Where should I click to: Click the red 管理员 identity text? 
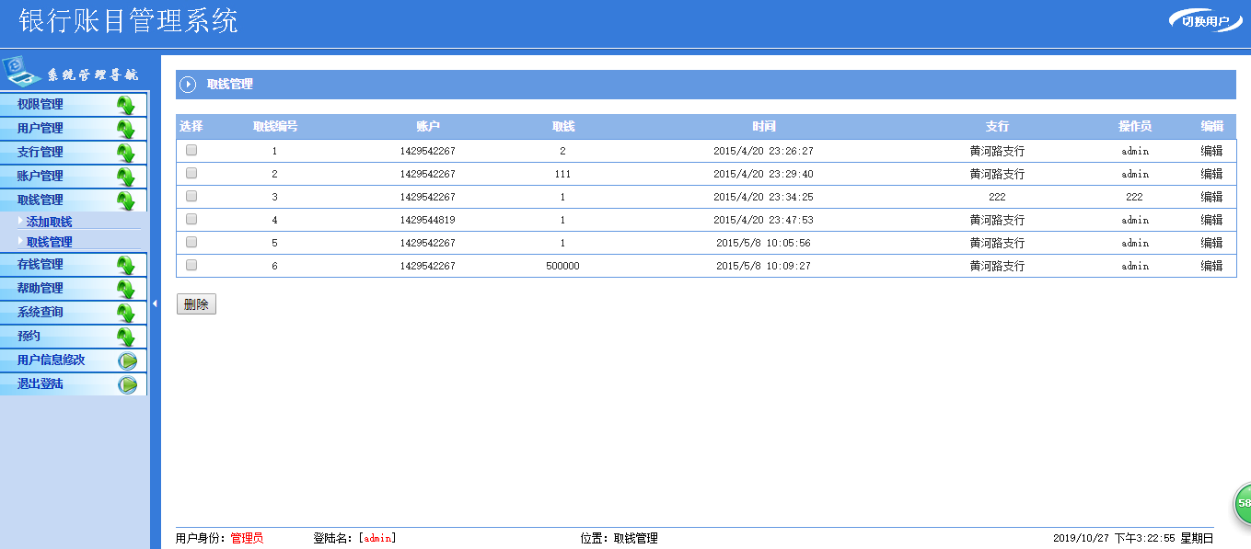click(x=247, y=538)
